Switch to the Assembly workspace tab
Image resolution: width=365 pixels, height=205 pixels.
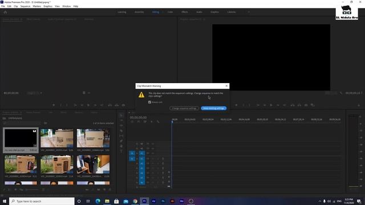[139, 12]
